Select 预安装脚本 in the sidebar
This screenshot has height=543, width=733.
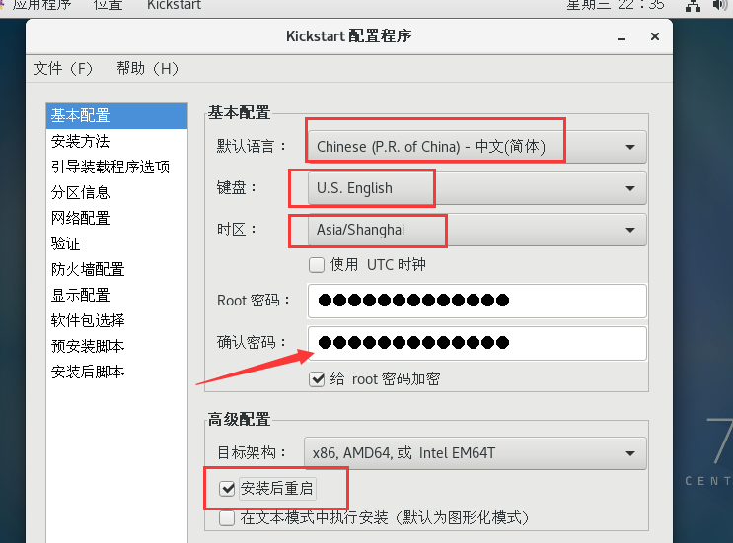[x=116, y=347]
